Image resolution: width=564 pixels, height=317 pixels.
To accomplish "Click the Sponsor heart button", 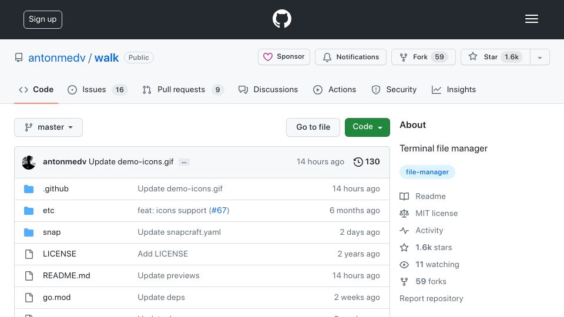I will [284, 57].
